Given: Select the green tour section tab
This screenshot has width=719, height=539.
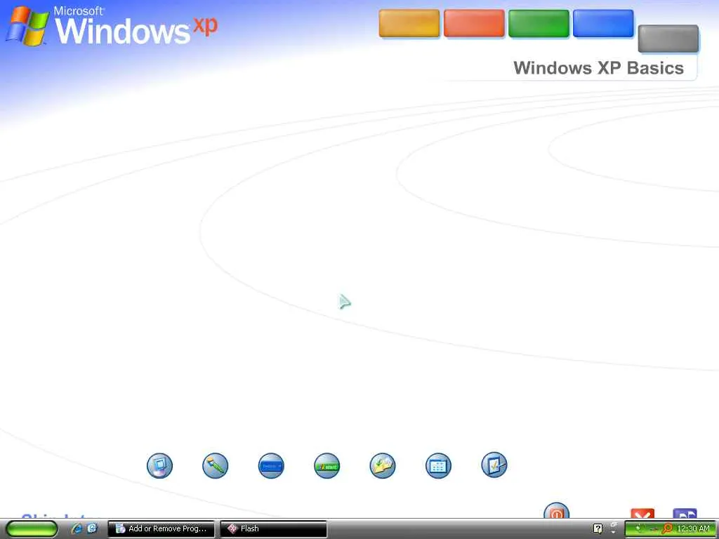Looking at the screenshot, I should pyautogui.click(x=539, y=23).
